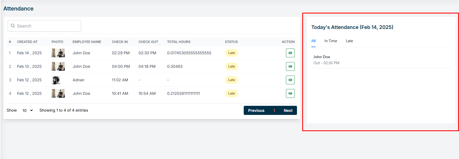Click the Late status badge for Adnan
The width and height of the screenshot is (459, 159).
pyautogui.click(x=231, y=80)
